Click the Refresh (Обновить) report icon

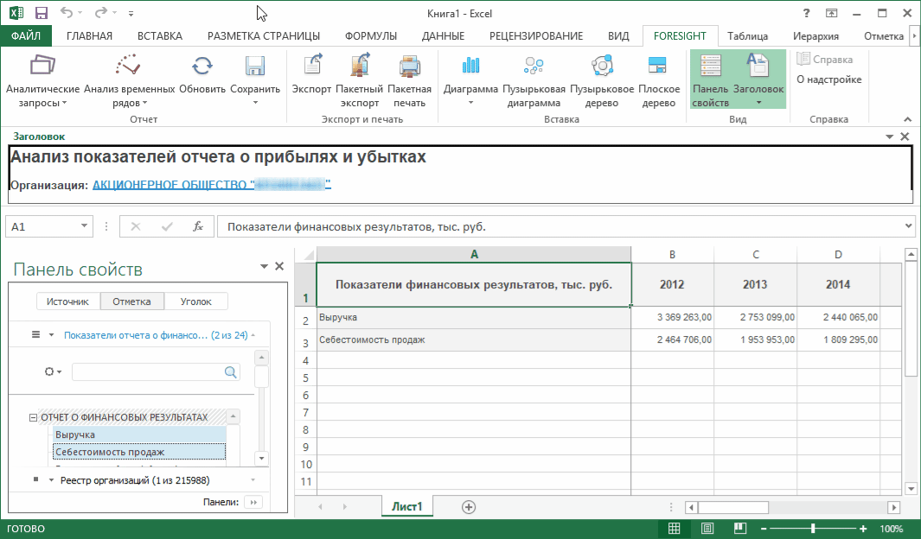coord(202,67)
